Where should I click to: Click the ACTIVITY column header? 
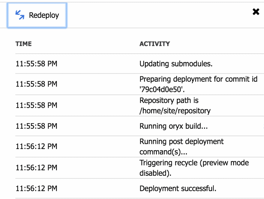(154, 44)
